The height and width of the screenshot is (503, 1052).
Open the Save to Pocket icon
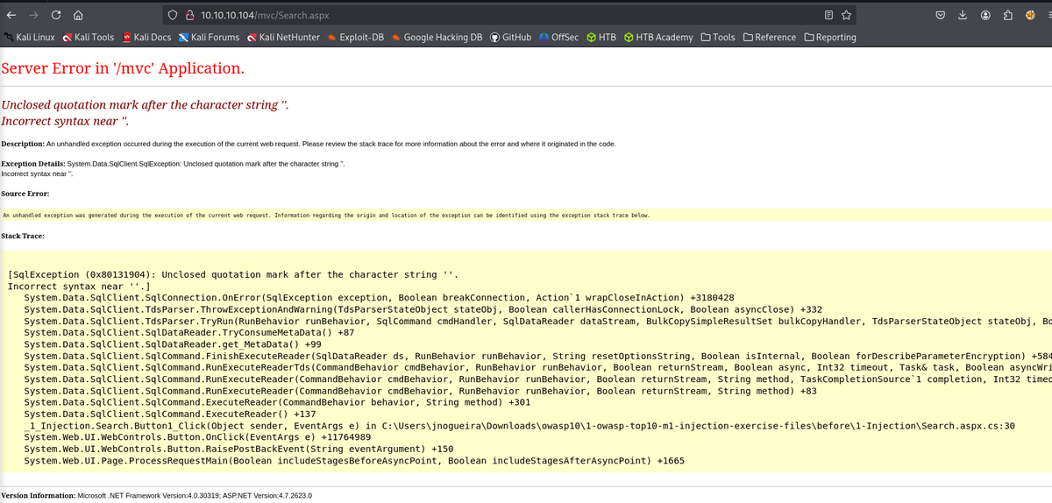point(940,15)
